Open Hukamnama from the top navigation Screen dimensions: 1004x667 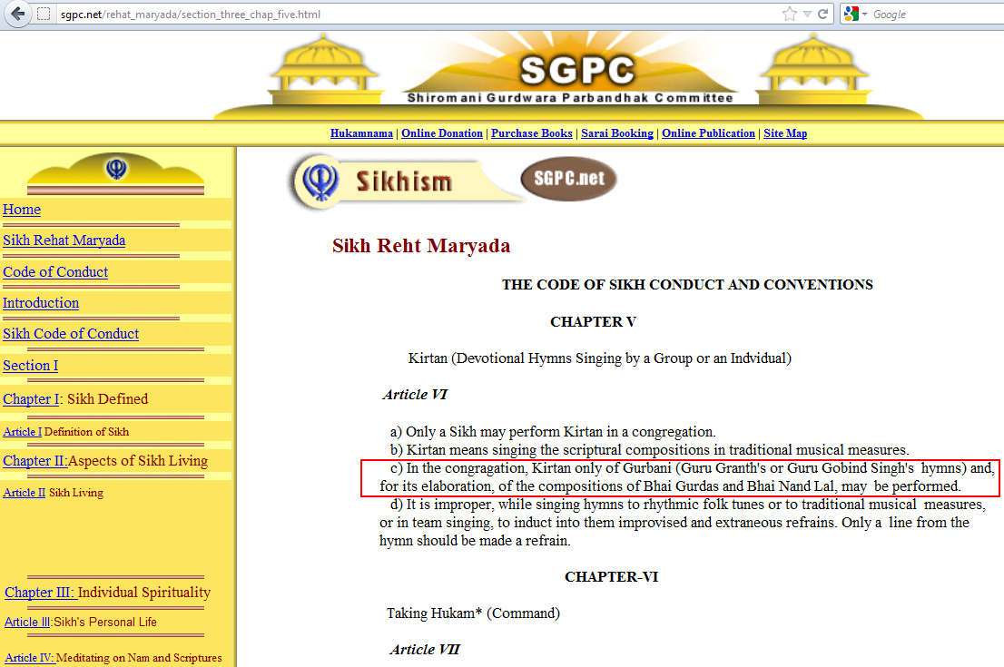(362, 133)
